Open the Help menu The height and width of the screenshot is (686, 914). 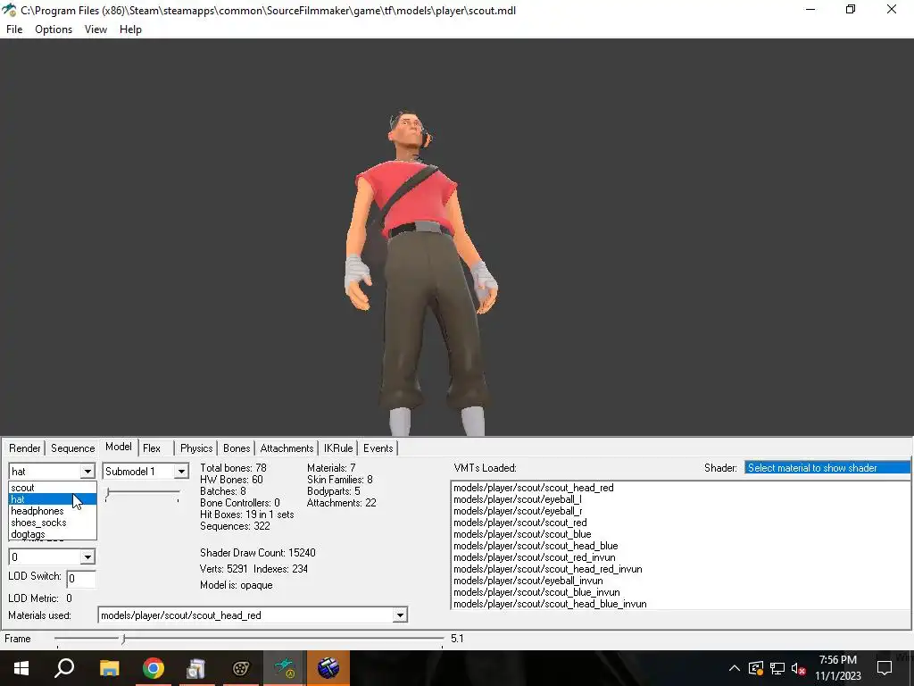130,29
